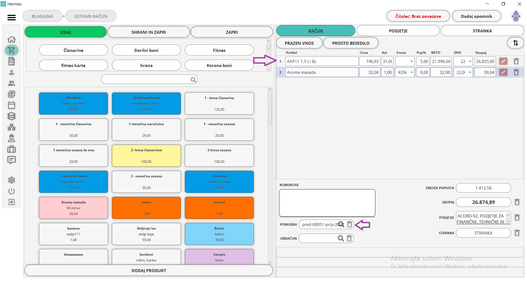Viewport: 527px width, 282px height.
Task: Clear the OBRAČUN field with trash icon
Action: [x=349, y=238]
